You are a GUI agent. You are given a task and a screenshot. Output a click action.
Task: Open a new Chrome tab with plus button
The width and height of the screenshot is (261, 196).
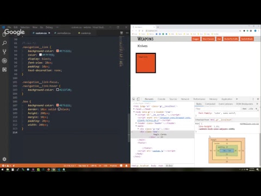click(158, 27)
